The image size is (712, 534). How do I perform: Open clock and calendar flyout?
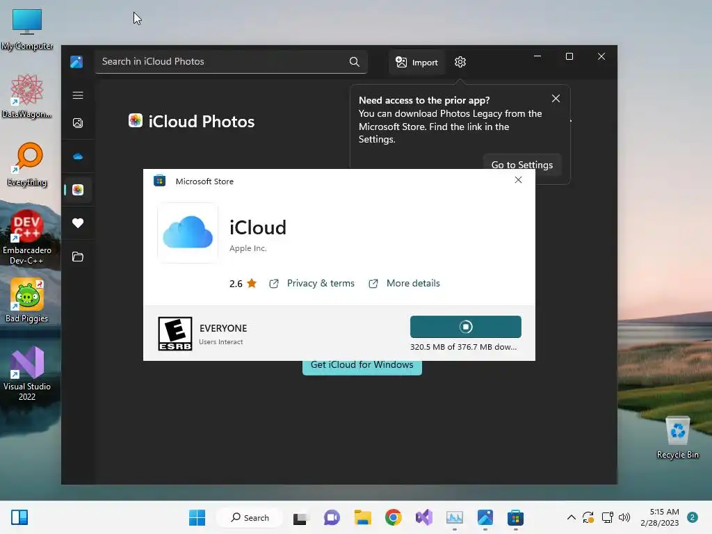[x=659, y=517]
